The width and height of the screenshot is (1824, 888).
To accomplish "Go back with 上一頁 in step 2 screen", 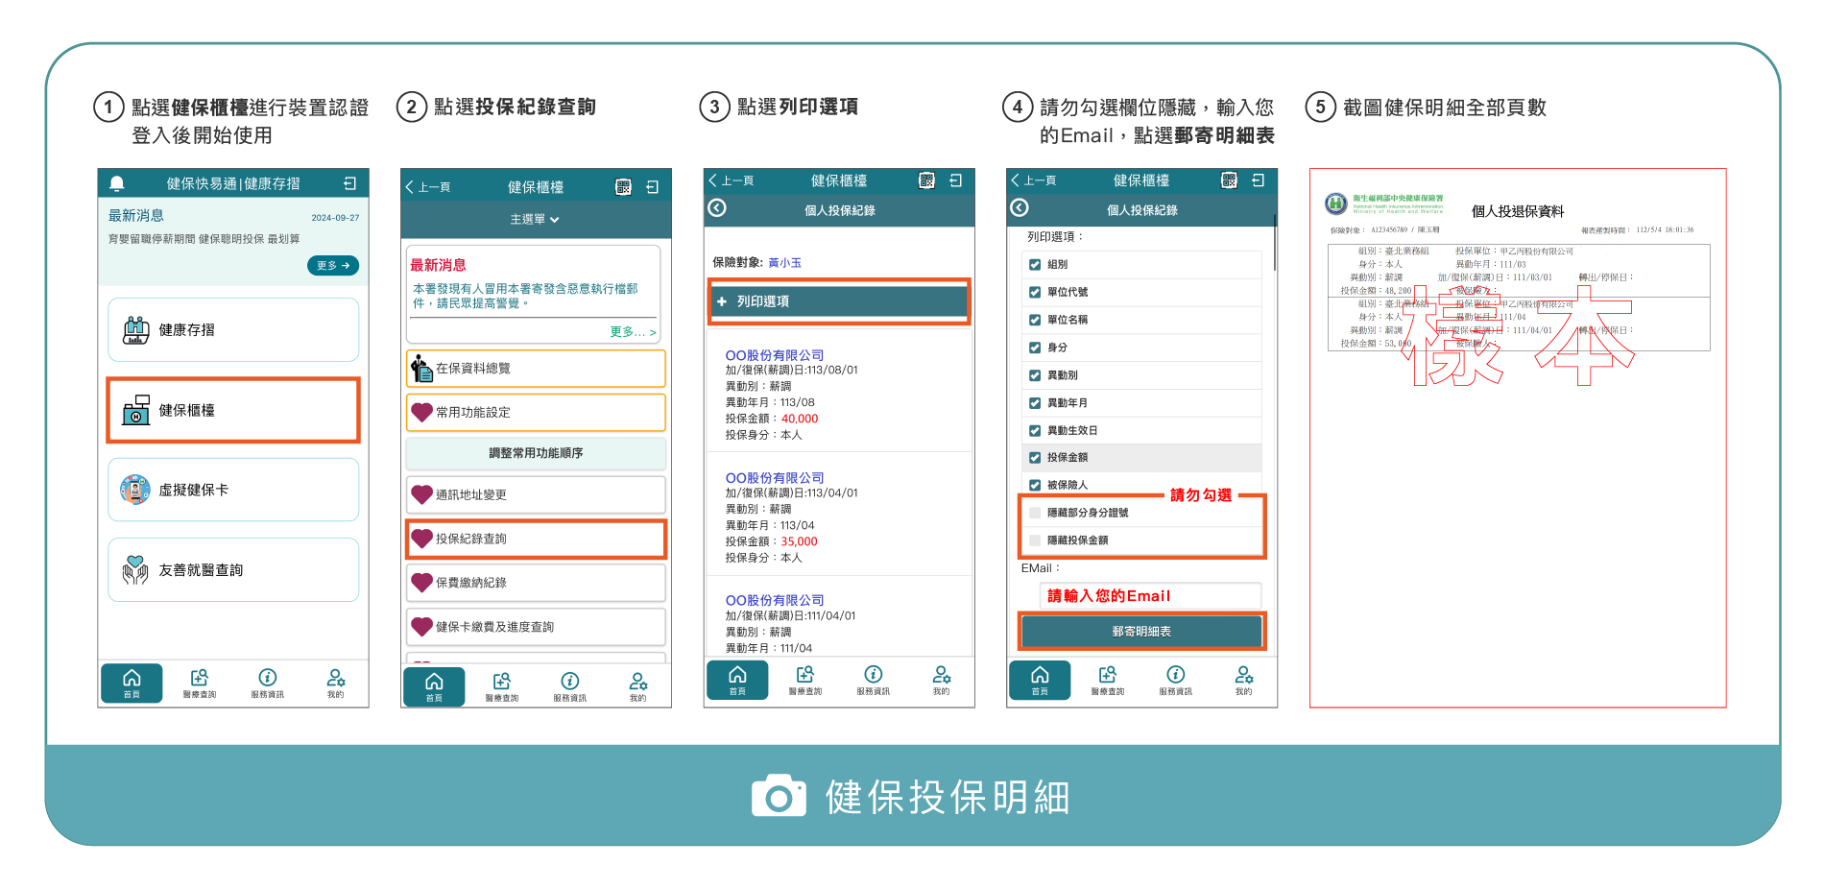I will click(x=427, y=187).
